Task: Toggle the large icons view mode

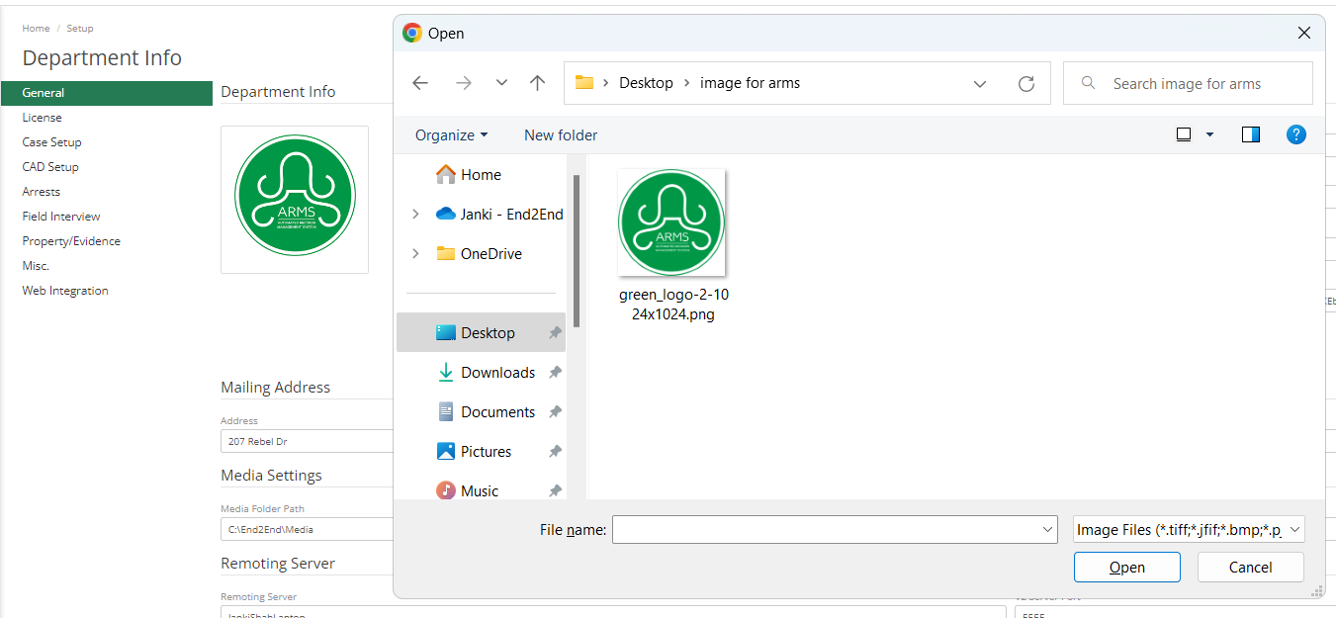Action: point(1184,133)
